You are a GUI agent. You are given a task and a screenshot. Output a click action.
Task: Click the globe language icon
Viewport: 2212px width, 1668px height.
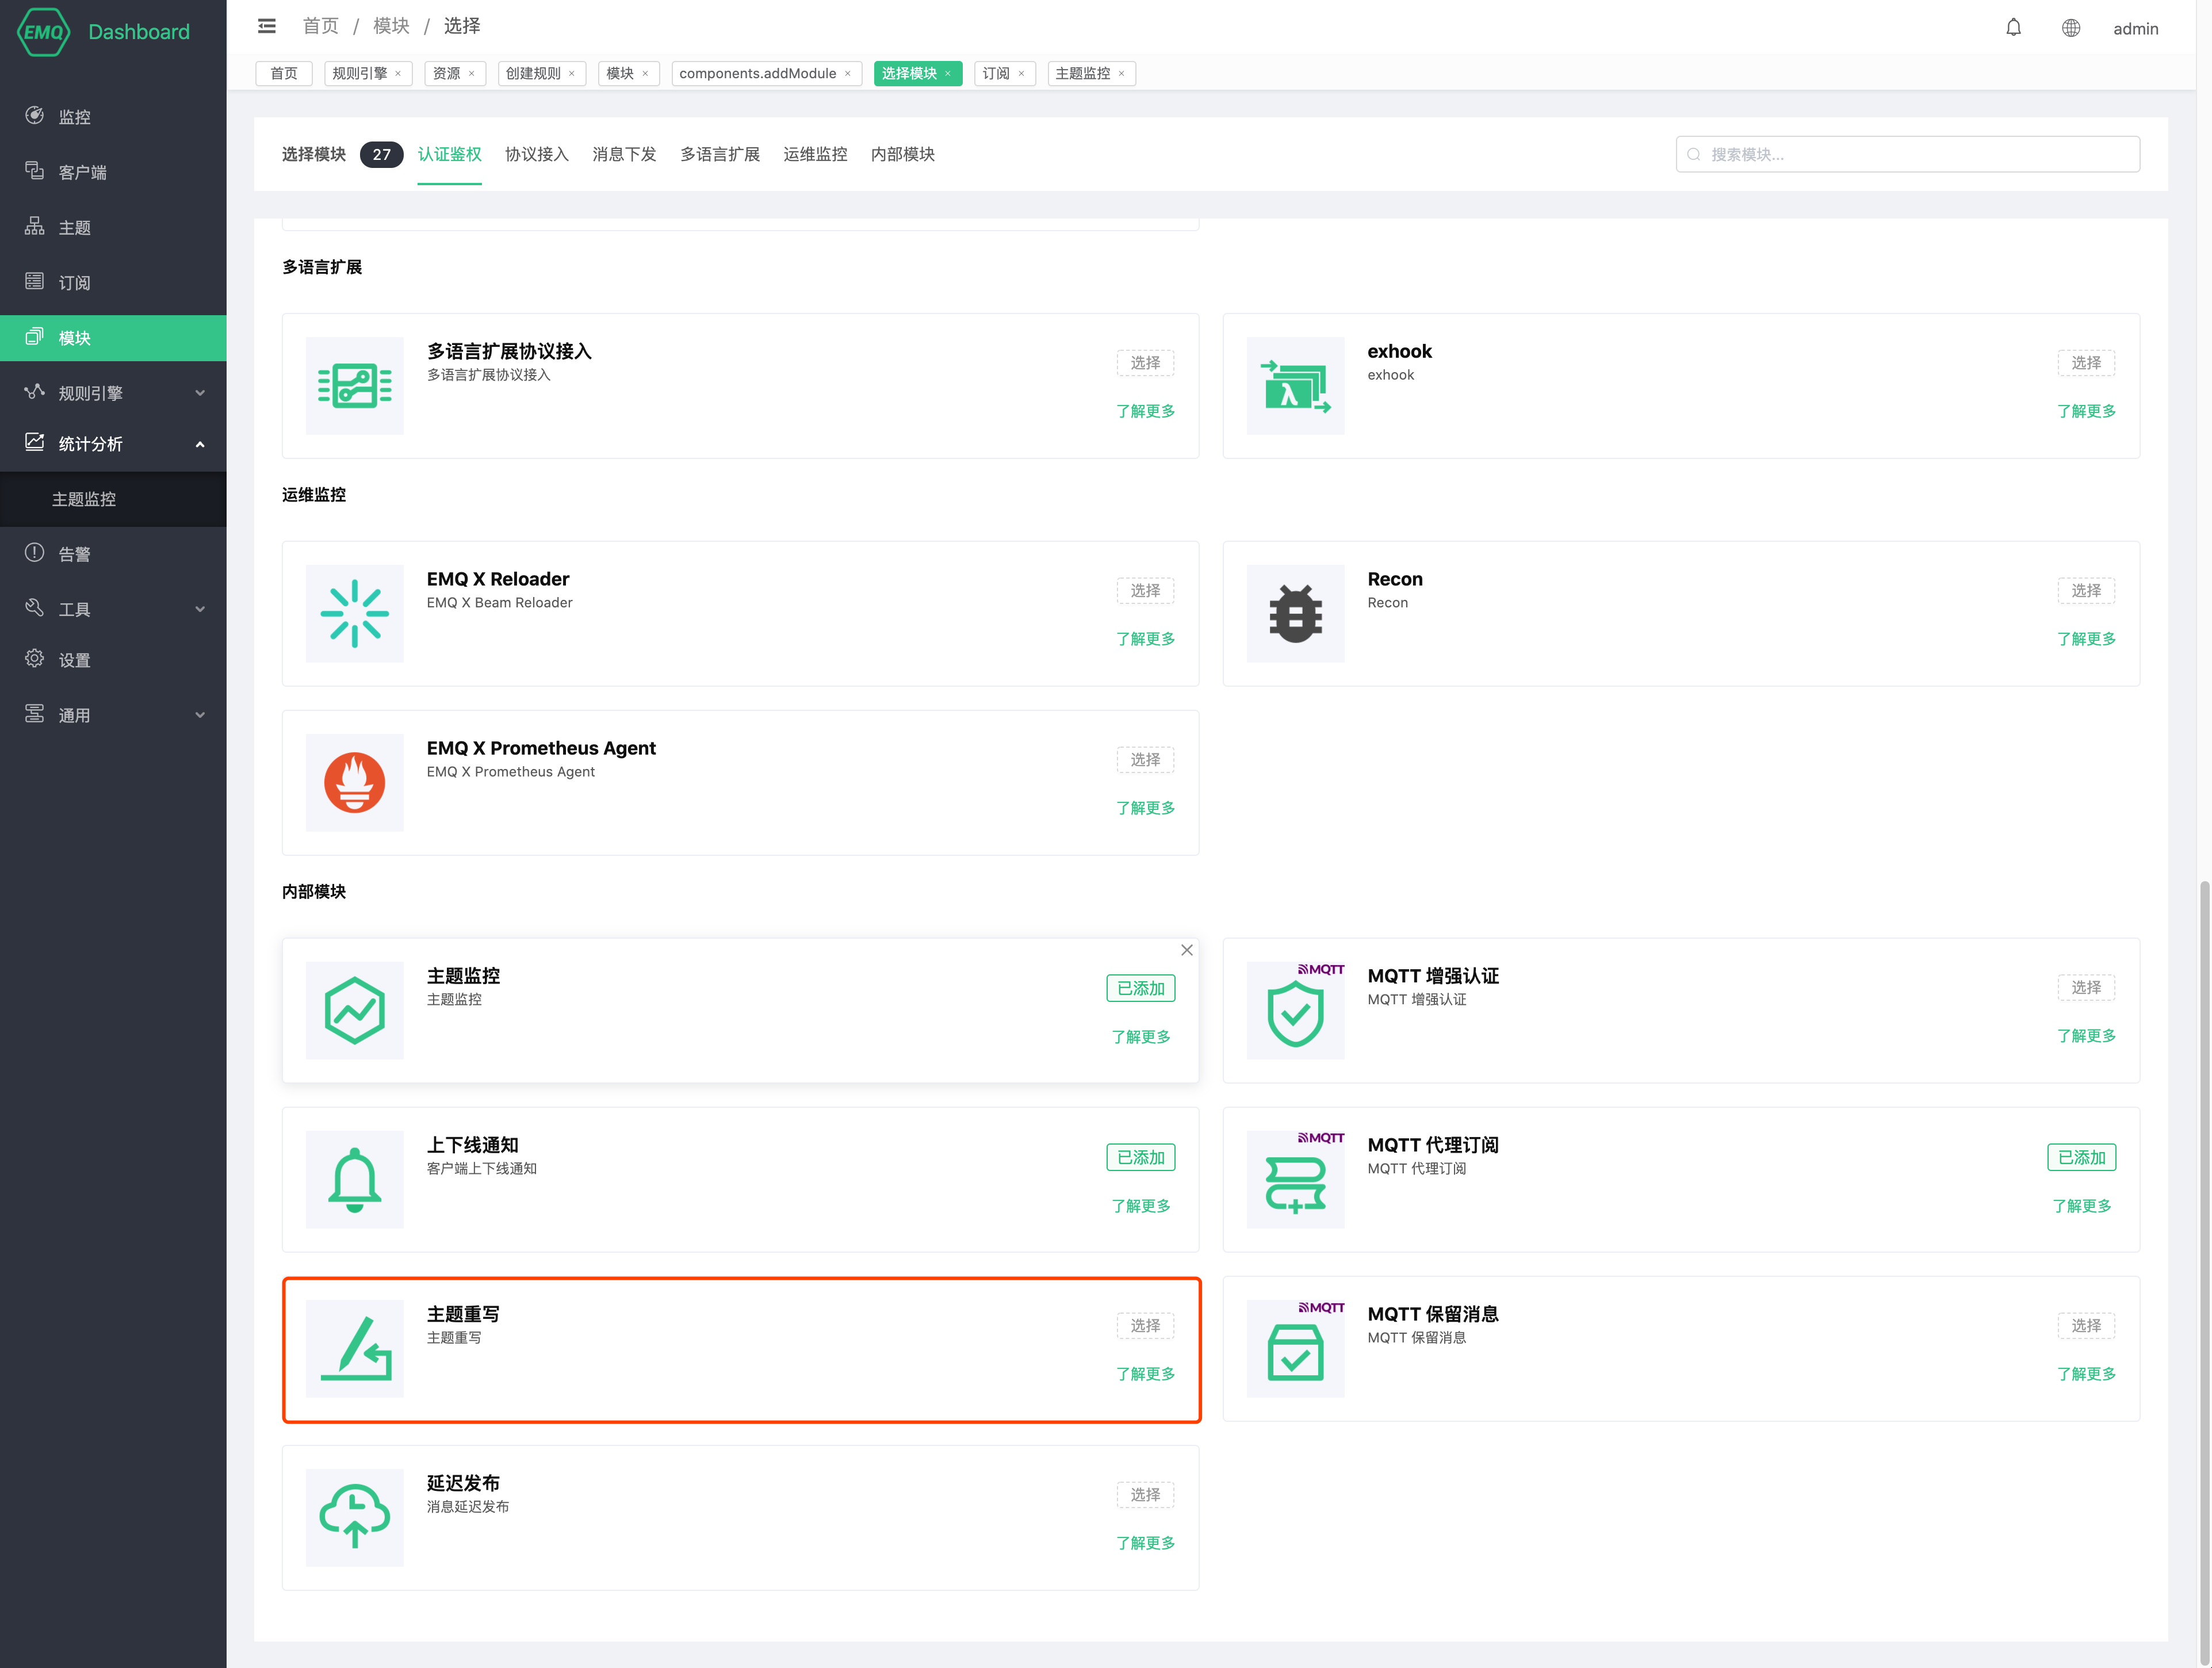coord(2070,28)
